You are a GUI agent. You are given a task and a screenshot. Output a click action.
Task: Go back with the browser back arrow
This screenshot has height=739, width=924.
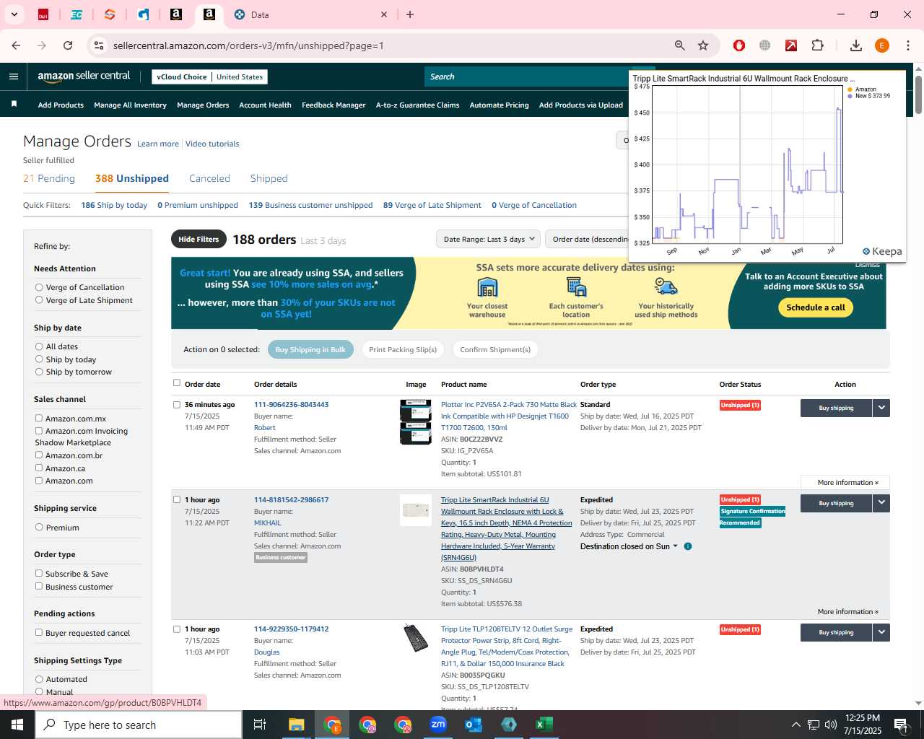(x=16, y=45)
